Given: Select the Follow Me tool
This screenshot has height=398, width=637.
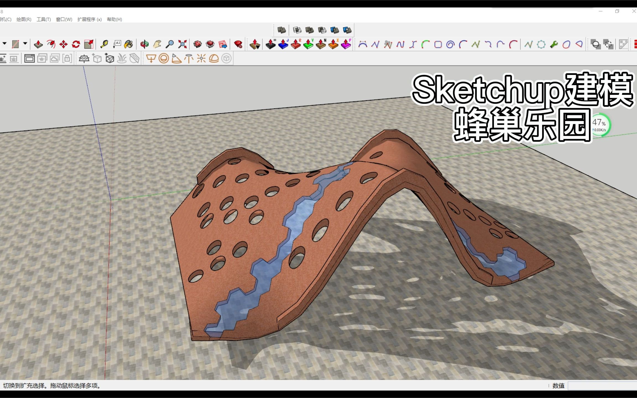Looking at the screenshot, I should pyautogui.click(x=51, y=44).
